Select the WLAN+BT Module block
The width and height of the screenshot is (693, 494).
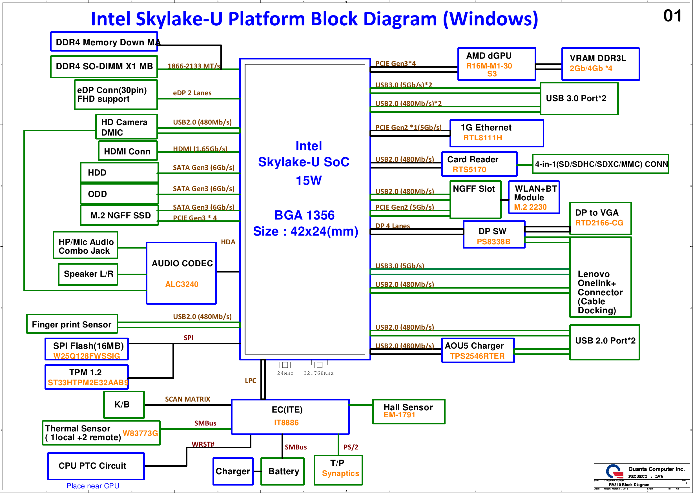click(x=534, y=198)
